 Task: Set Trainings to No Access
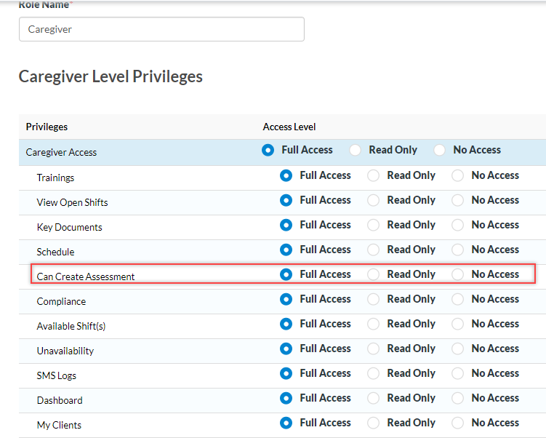(458, 175)
